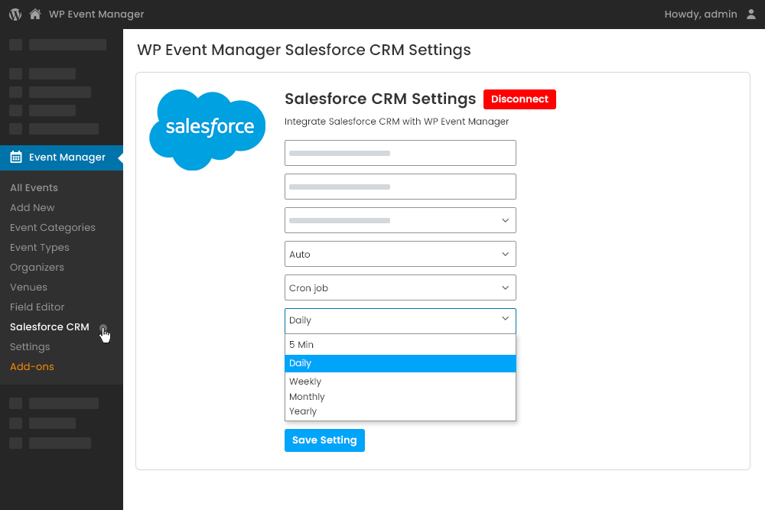Viewport: 765px width, 510px height.
Task: Open All Events in the sidebar
Action: (x=34, y=187)
